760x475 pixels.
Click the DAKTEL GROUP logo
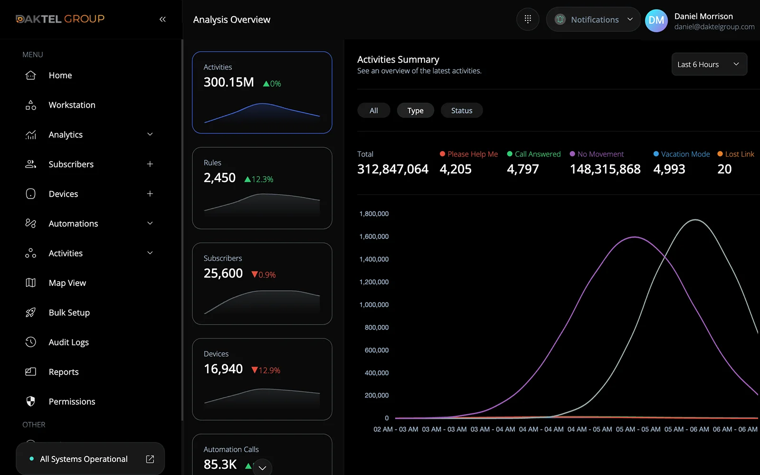[60, 19]
